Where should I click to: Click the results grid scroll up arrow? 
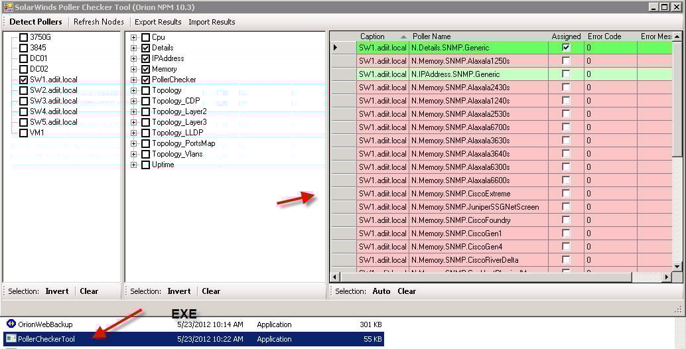click(x=677, y=36)
